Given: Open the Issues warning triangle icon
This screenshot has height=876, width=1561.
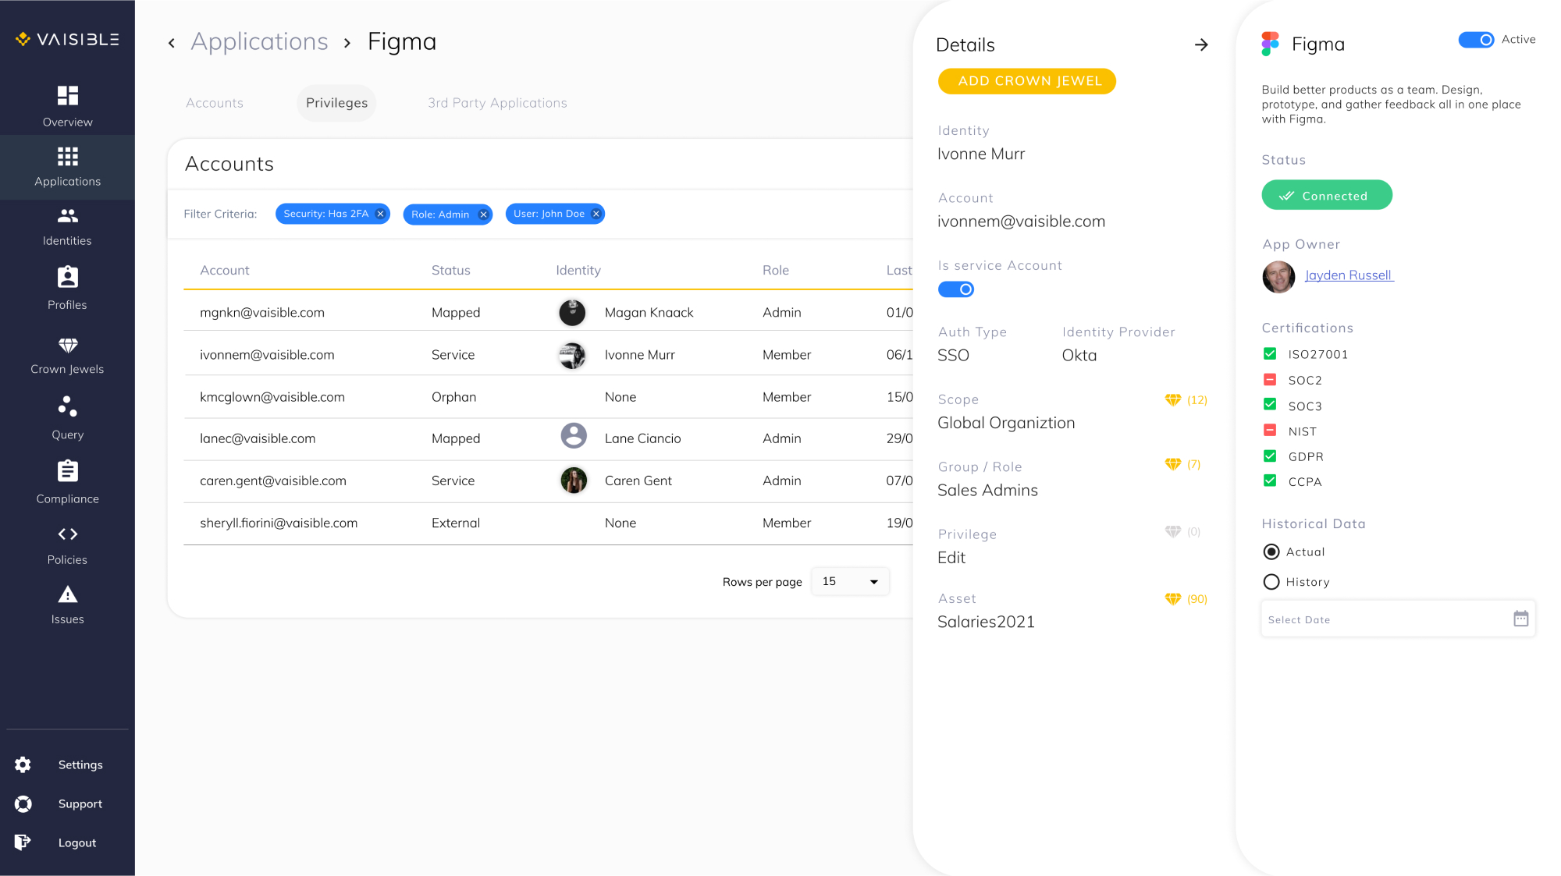Looking at the screenshot, I should tap(68, 595).
